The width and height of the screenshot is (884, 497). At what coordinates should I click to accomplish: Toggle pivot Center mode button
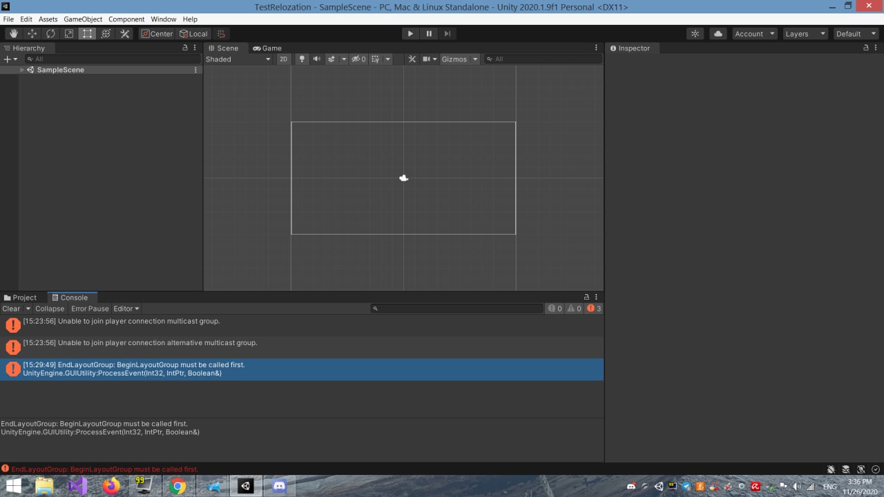pyautogui.click(x=157, y=34)
